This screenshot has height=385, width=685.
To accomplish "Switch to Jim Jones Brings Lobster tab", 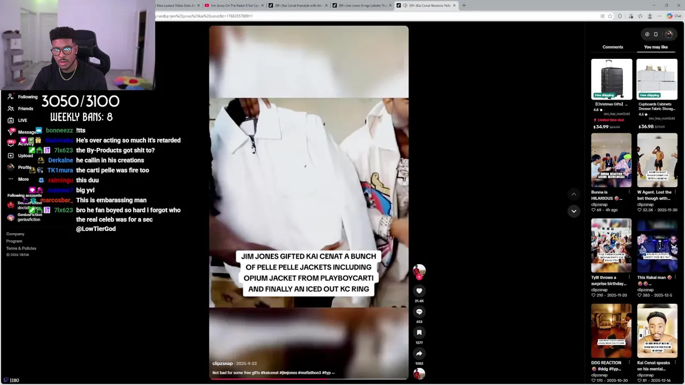I will [x=361, y=5].
